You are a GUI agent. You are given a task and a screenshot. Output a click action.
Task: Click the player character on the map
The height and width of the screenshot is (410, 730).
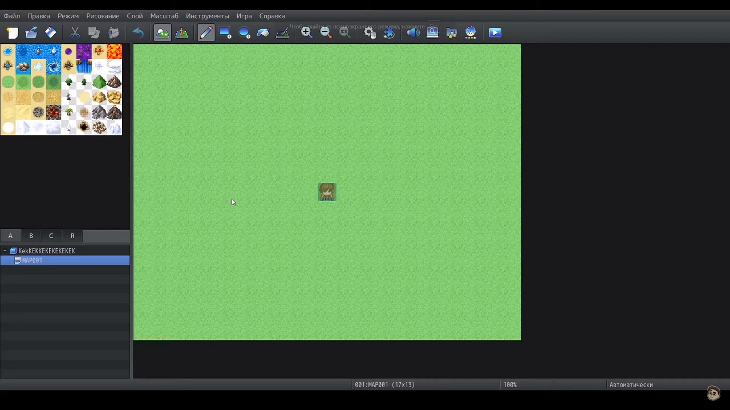pyautogui.click(x=327, y=192)
